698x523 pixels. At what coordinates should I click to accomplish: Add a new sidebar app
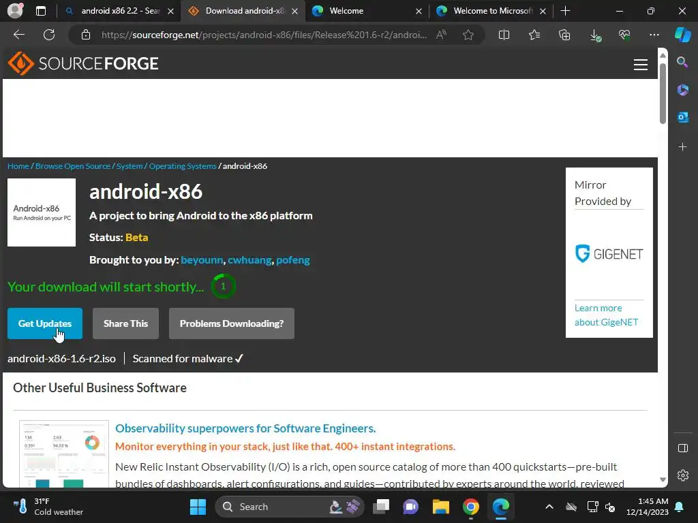coord(682,147)
